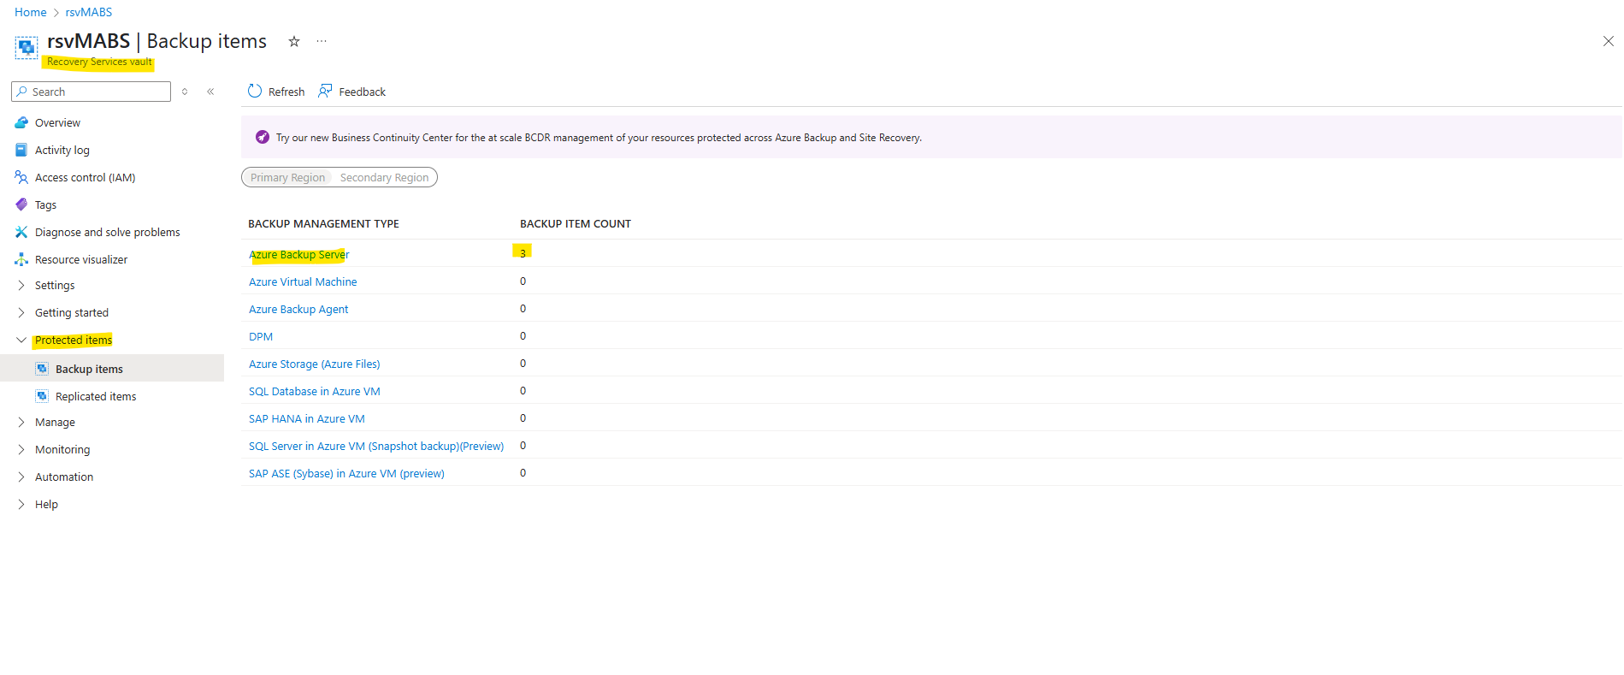Click the Diagnose and solve problems icon
This screenshot has height=675, width=1624.
coord(21,232)
